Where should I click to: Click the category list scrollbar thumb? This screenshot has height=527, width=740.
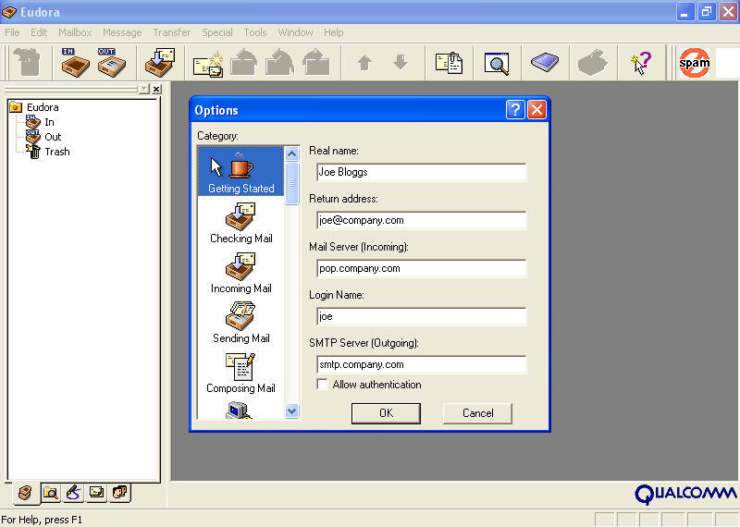point(291,184)
